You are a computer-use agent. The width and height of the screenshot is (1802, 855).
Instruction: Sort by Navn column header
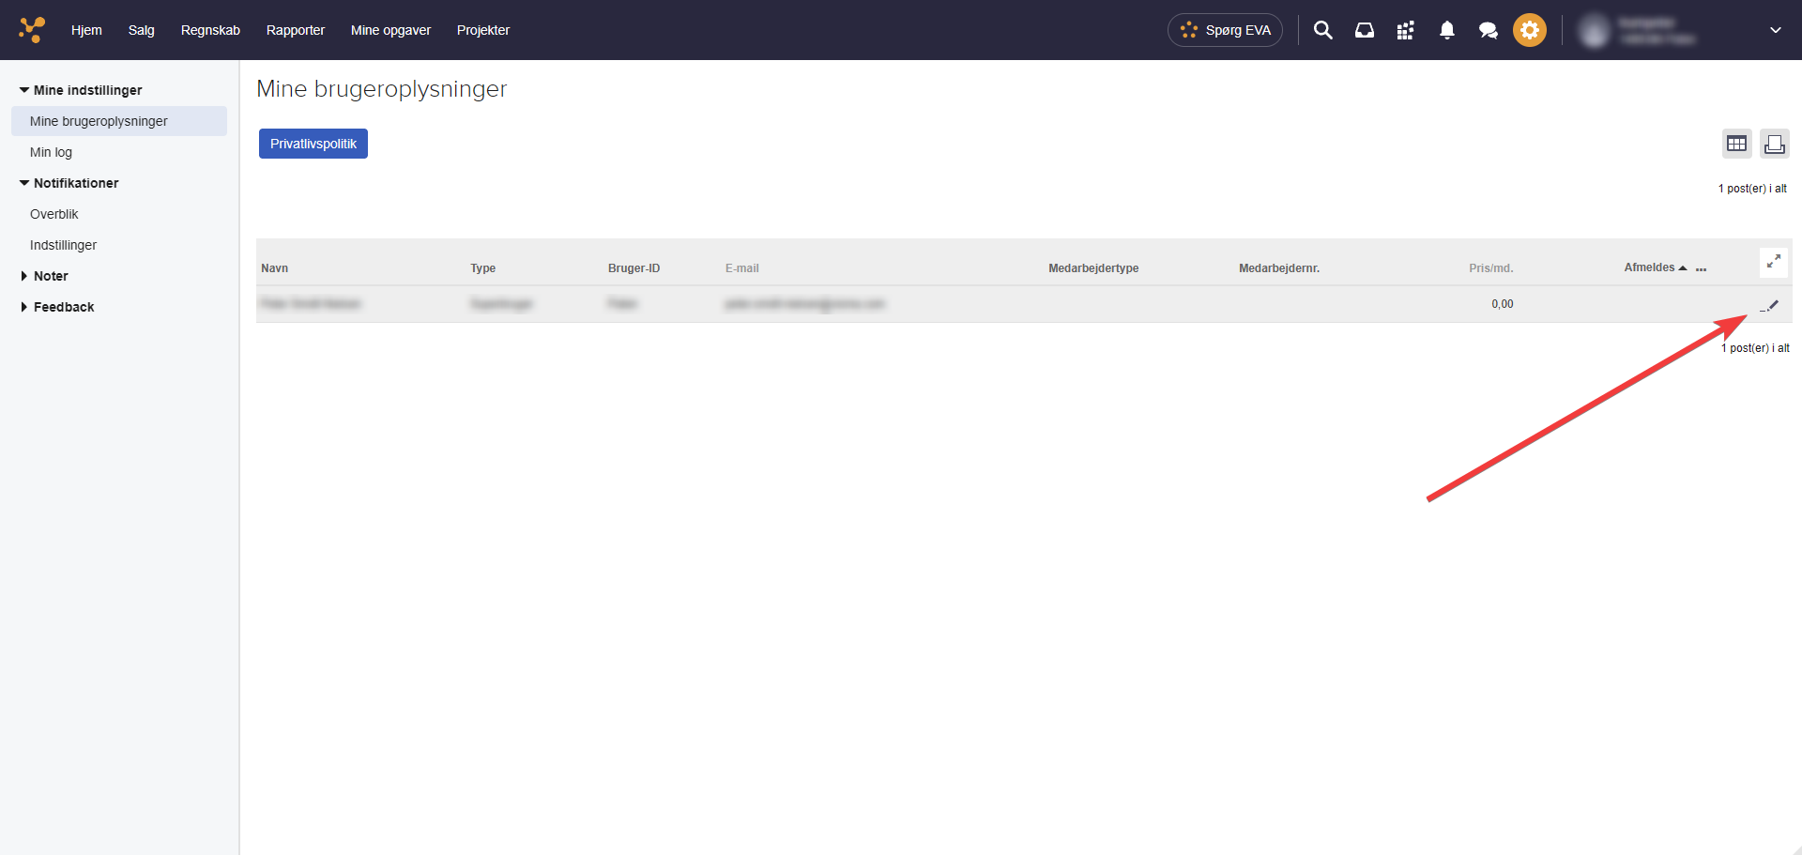coord(274,268)
